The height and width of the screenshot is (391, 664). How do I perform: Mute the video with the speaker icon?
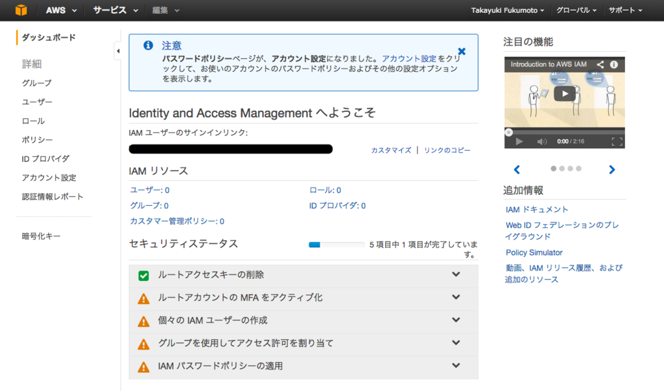point(541,142)
